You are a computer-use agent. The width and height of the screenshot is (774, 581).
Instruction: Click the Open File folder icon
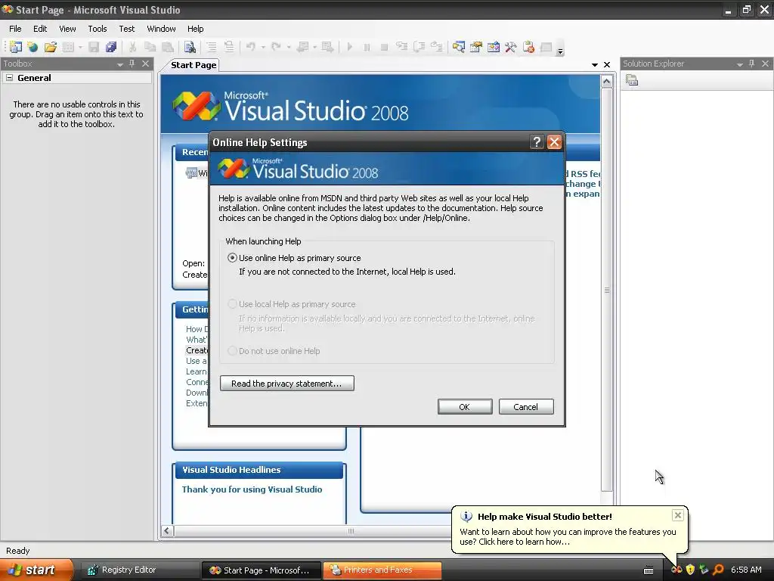pos(51,47)
